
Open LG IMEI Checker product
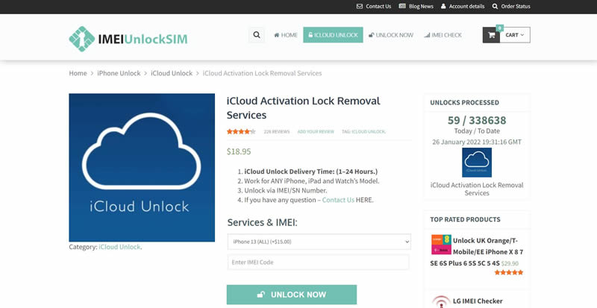click(x=478, y=301)
